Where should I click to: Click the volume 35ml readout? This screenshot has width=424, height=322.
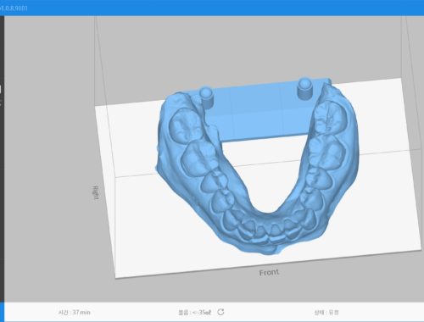pyautogui.click(x=195, y=312)
